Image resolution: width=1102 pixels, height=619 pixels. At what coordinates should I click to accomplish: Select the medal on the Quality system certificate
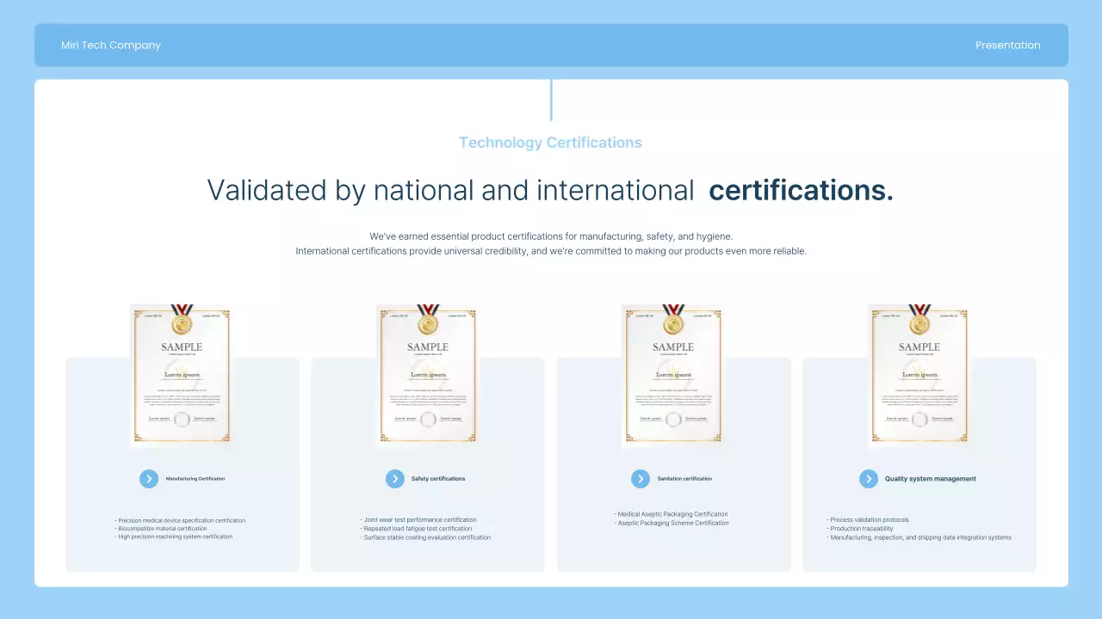point(919,323)
